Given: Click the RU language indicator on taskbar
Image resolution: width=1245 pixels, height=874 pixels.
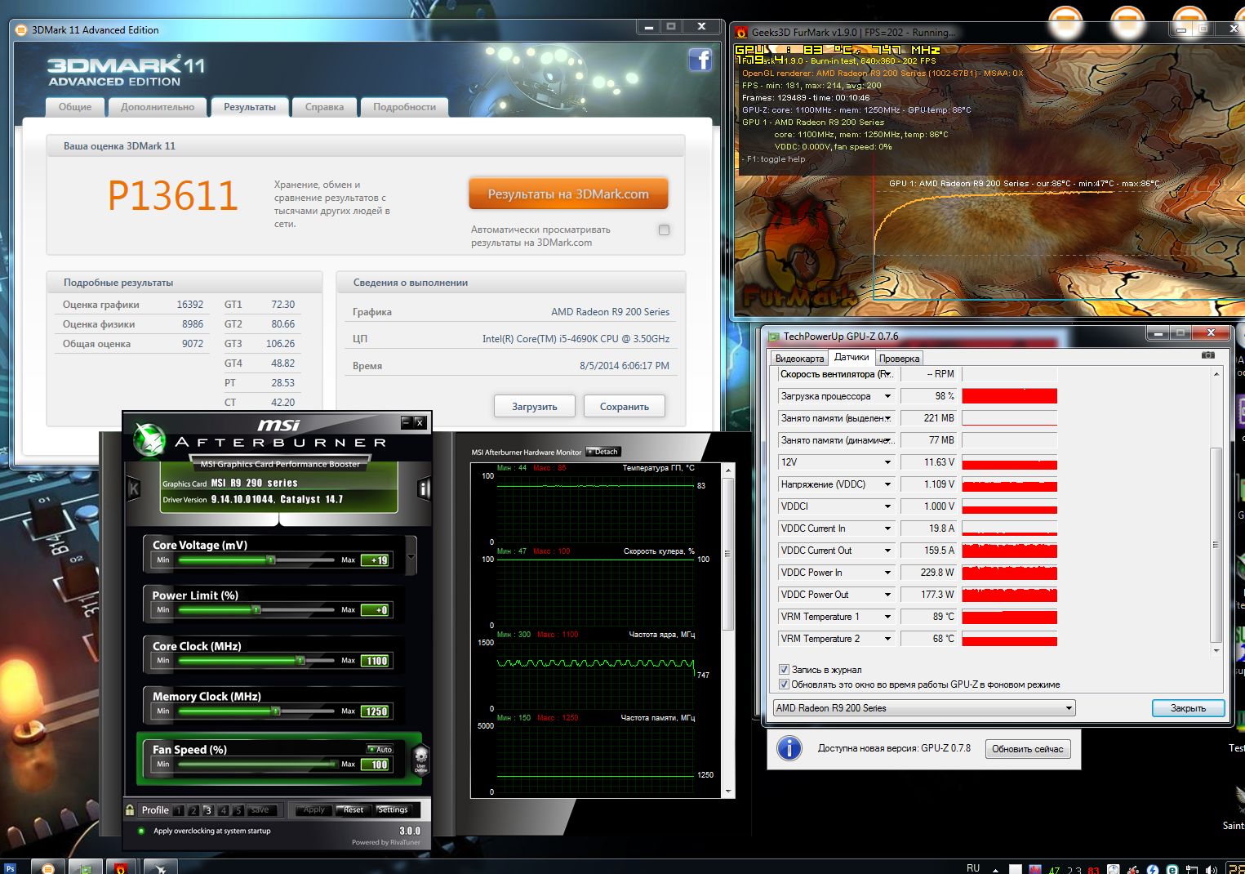Looking at the screenshot, I should click(973, 867).
